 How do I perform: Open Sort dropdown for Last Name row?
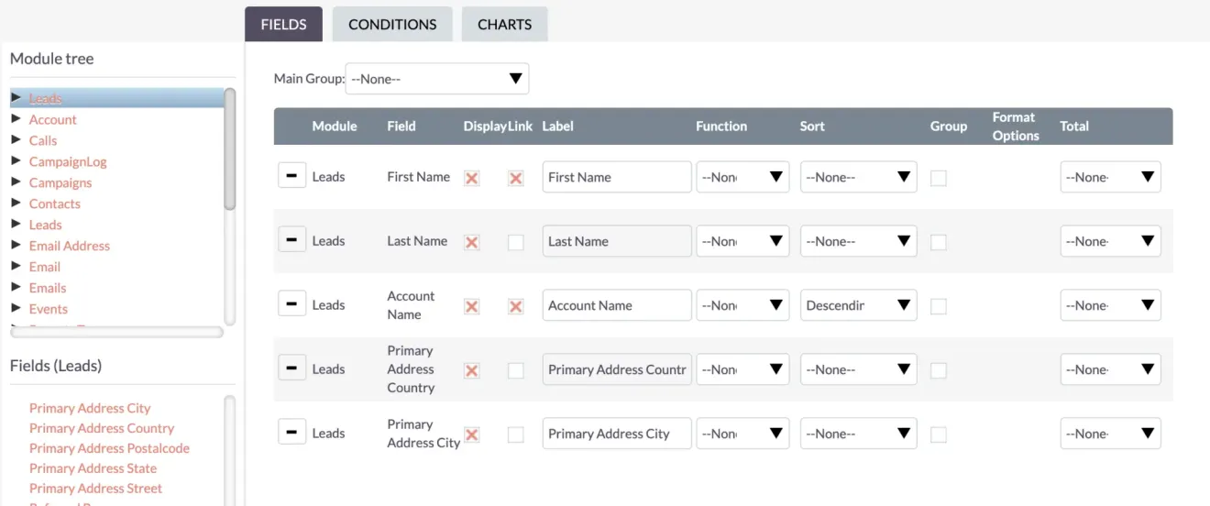[x=858, y=241]
